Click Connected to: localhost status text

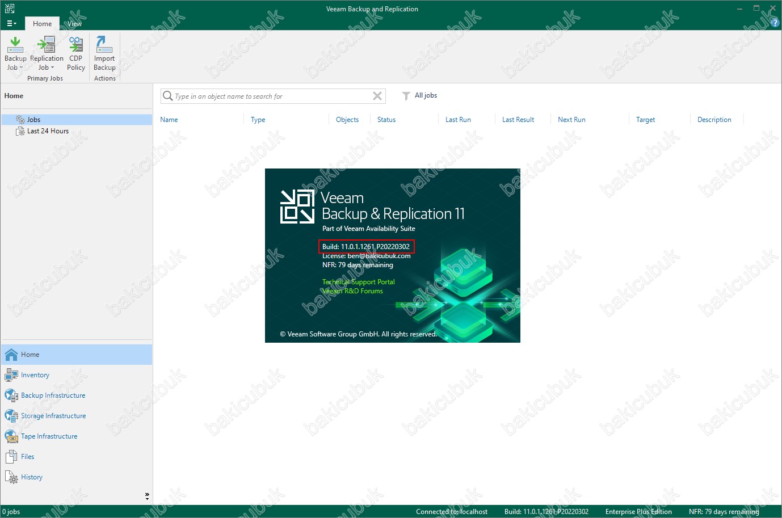point(452,512)
